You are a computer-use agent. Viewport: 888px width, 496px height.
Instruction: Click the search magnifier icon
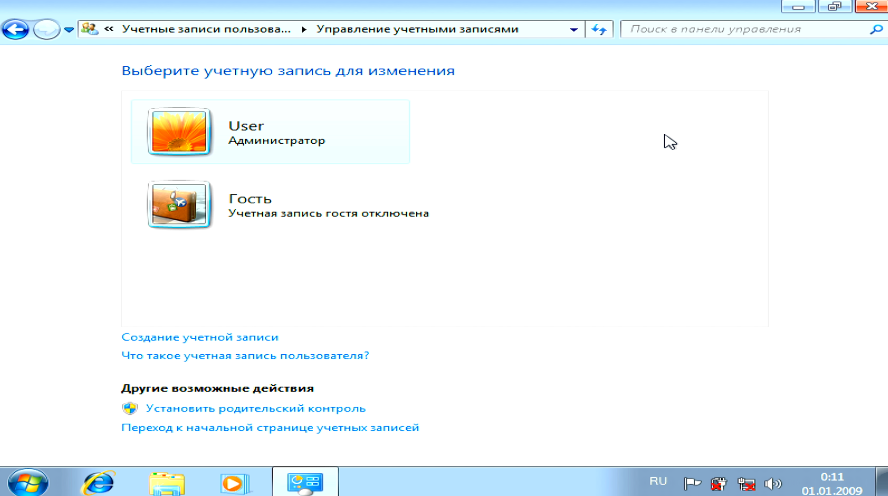(x=876, y=30)
